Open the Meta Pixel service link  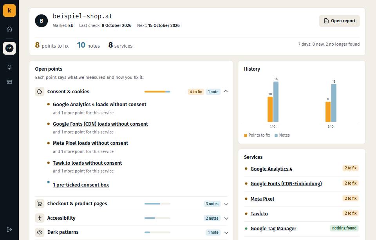click(x=262, y=199)
